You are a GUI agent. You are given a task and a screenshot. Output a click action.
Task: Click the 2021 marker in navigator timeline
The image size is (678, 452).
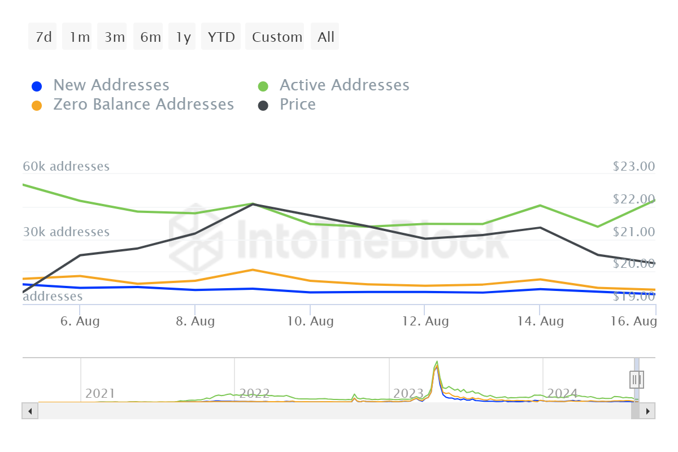pos(100,394)
